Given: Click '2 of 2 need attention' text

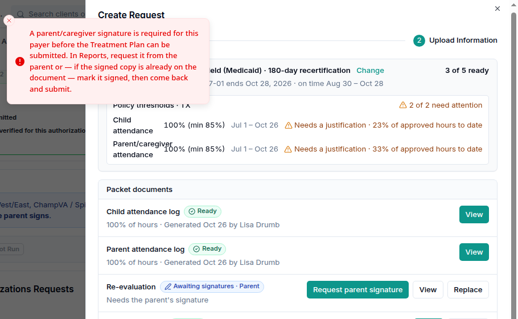Looking at the screenshot, I should pos(446,105).
